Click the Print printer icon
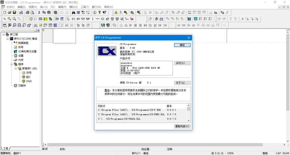The image size is (290, 155). tap(28, 12)
